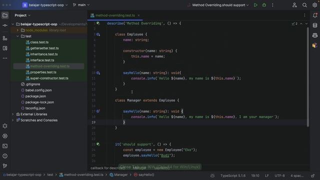
Task: Open interface.test.ts in project tree
Action: point(42,60)
